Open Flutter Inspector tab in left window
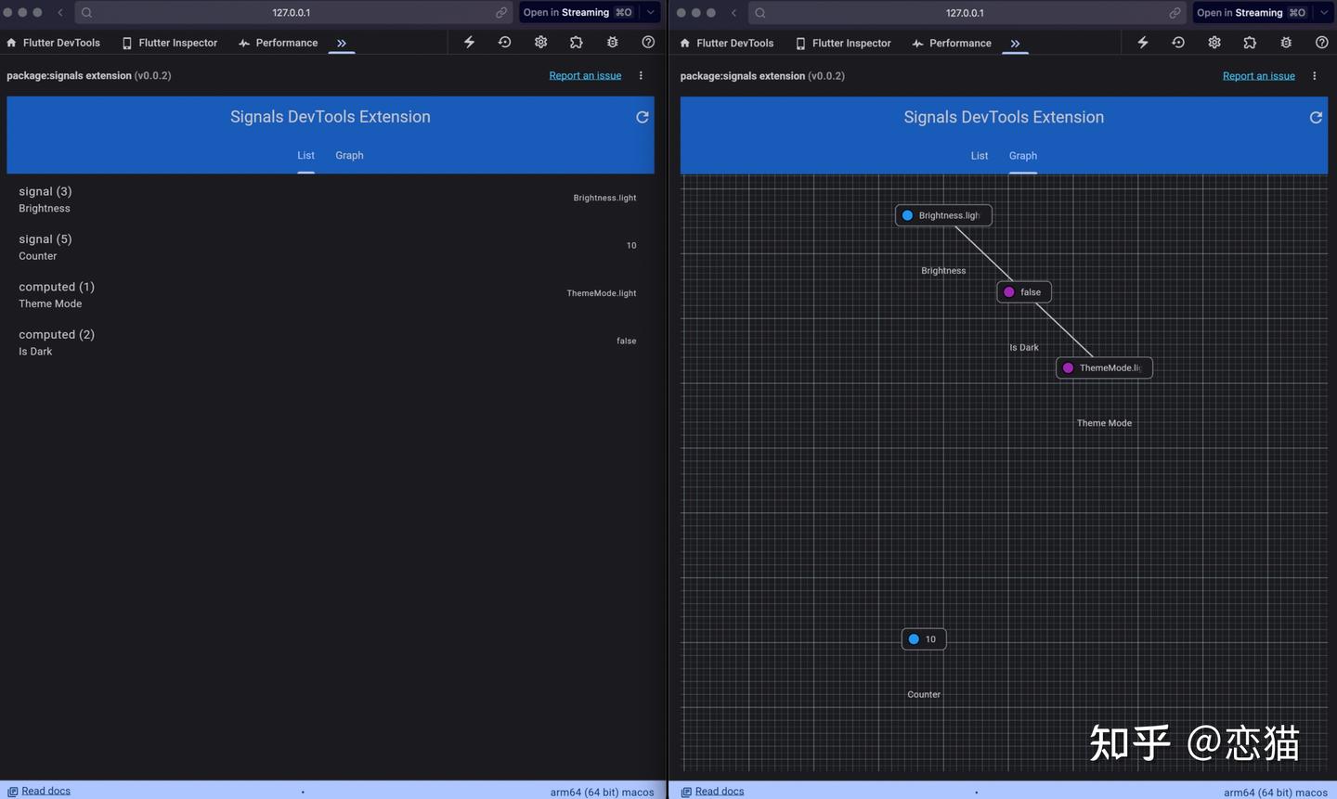The width and height of the screenshot is (1337, 799). tap(170, 43)
